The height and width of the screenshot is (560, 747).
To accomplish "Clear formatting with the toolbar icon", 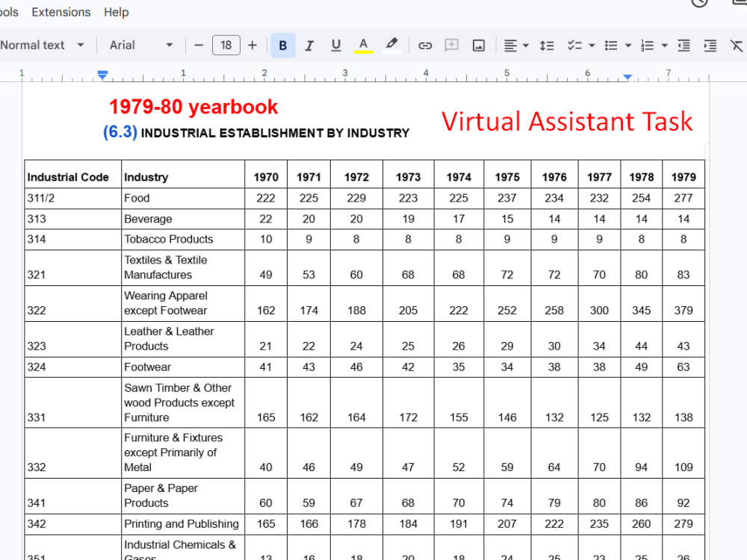I will click(x=737, y=46).
